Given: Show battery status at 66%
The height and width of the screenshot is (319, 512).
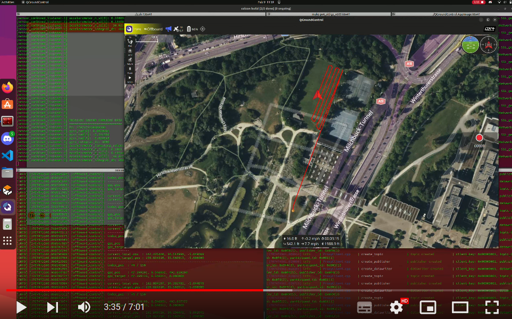Looking at the screenshot, I should 192,29.
